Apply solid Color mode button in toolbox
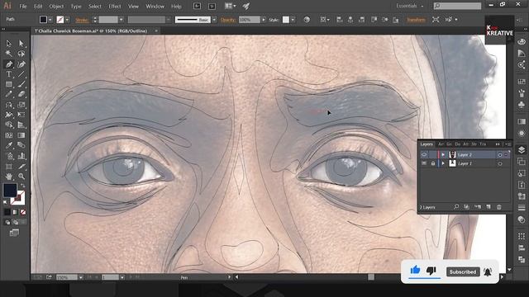529x297 pixels. (7, 212)
